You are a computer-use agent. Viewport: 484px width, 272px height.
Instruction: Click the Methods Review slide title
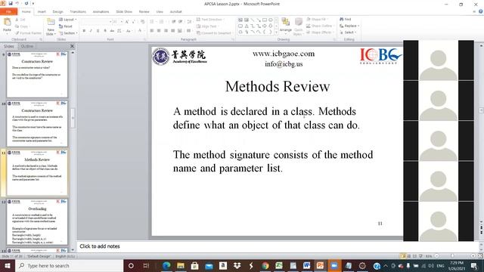pos(278,86)
